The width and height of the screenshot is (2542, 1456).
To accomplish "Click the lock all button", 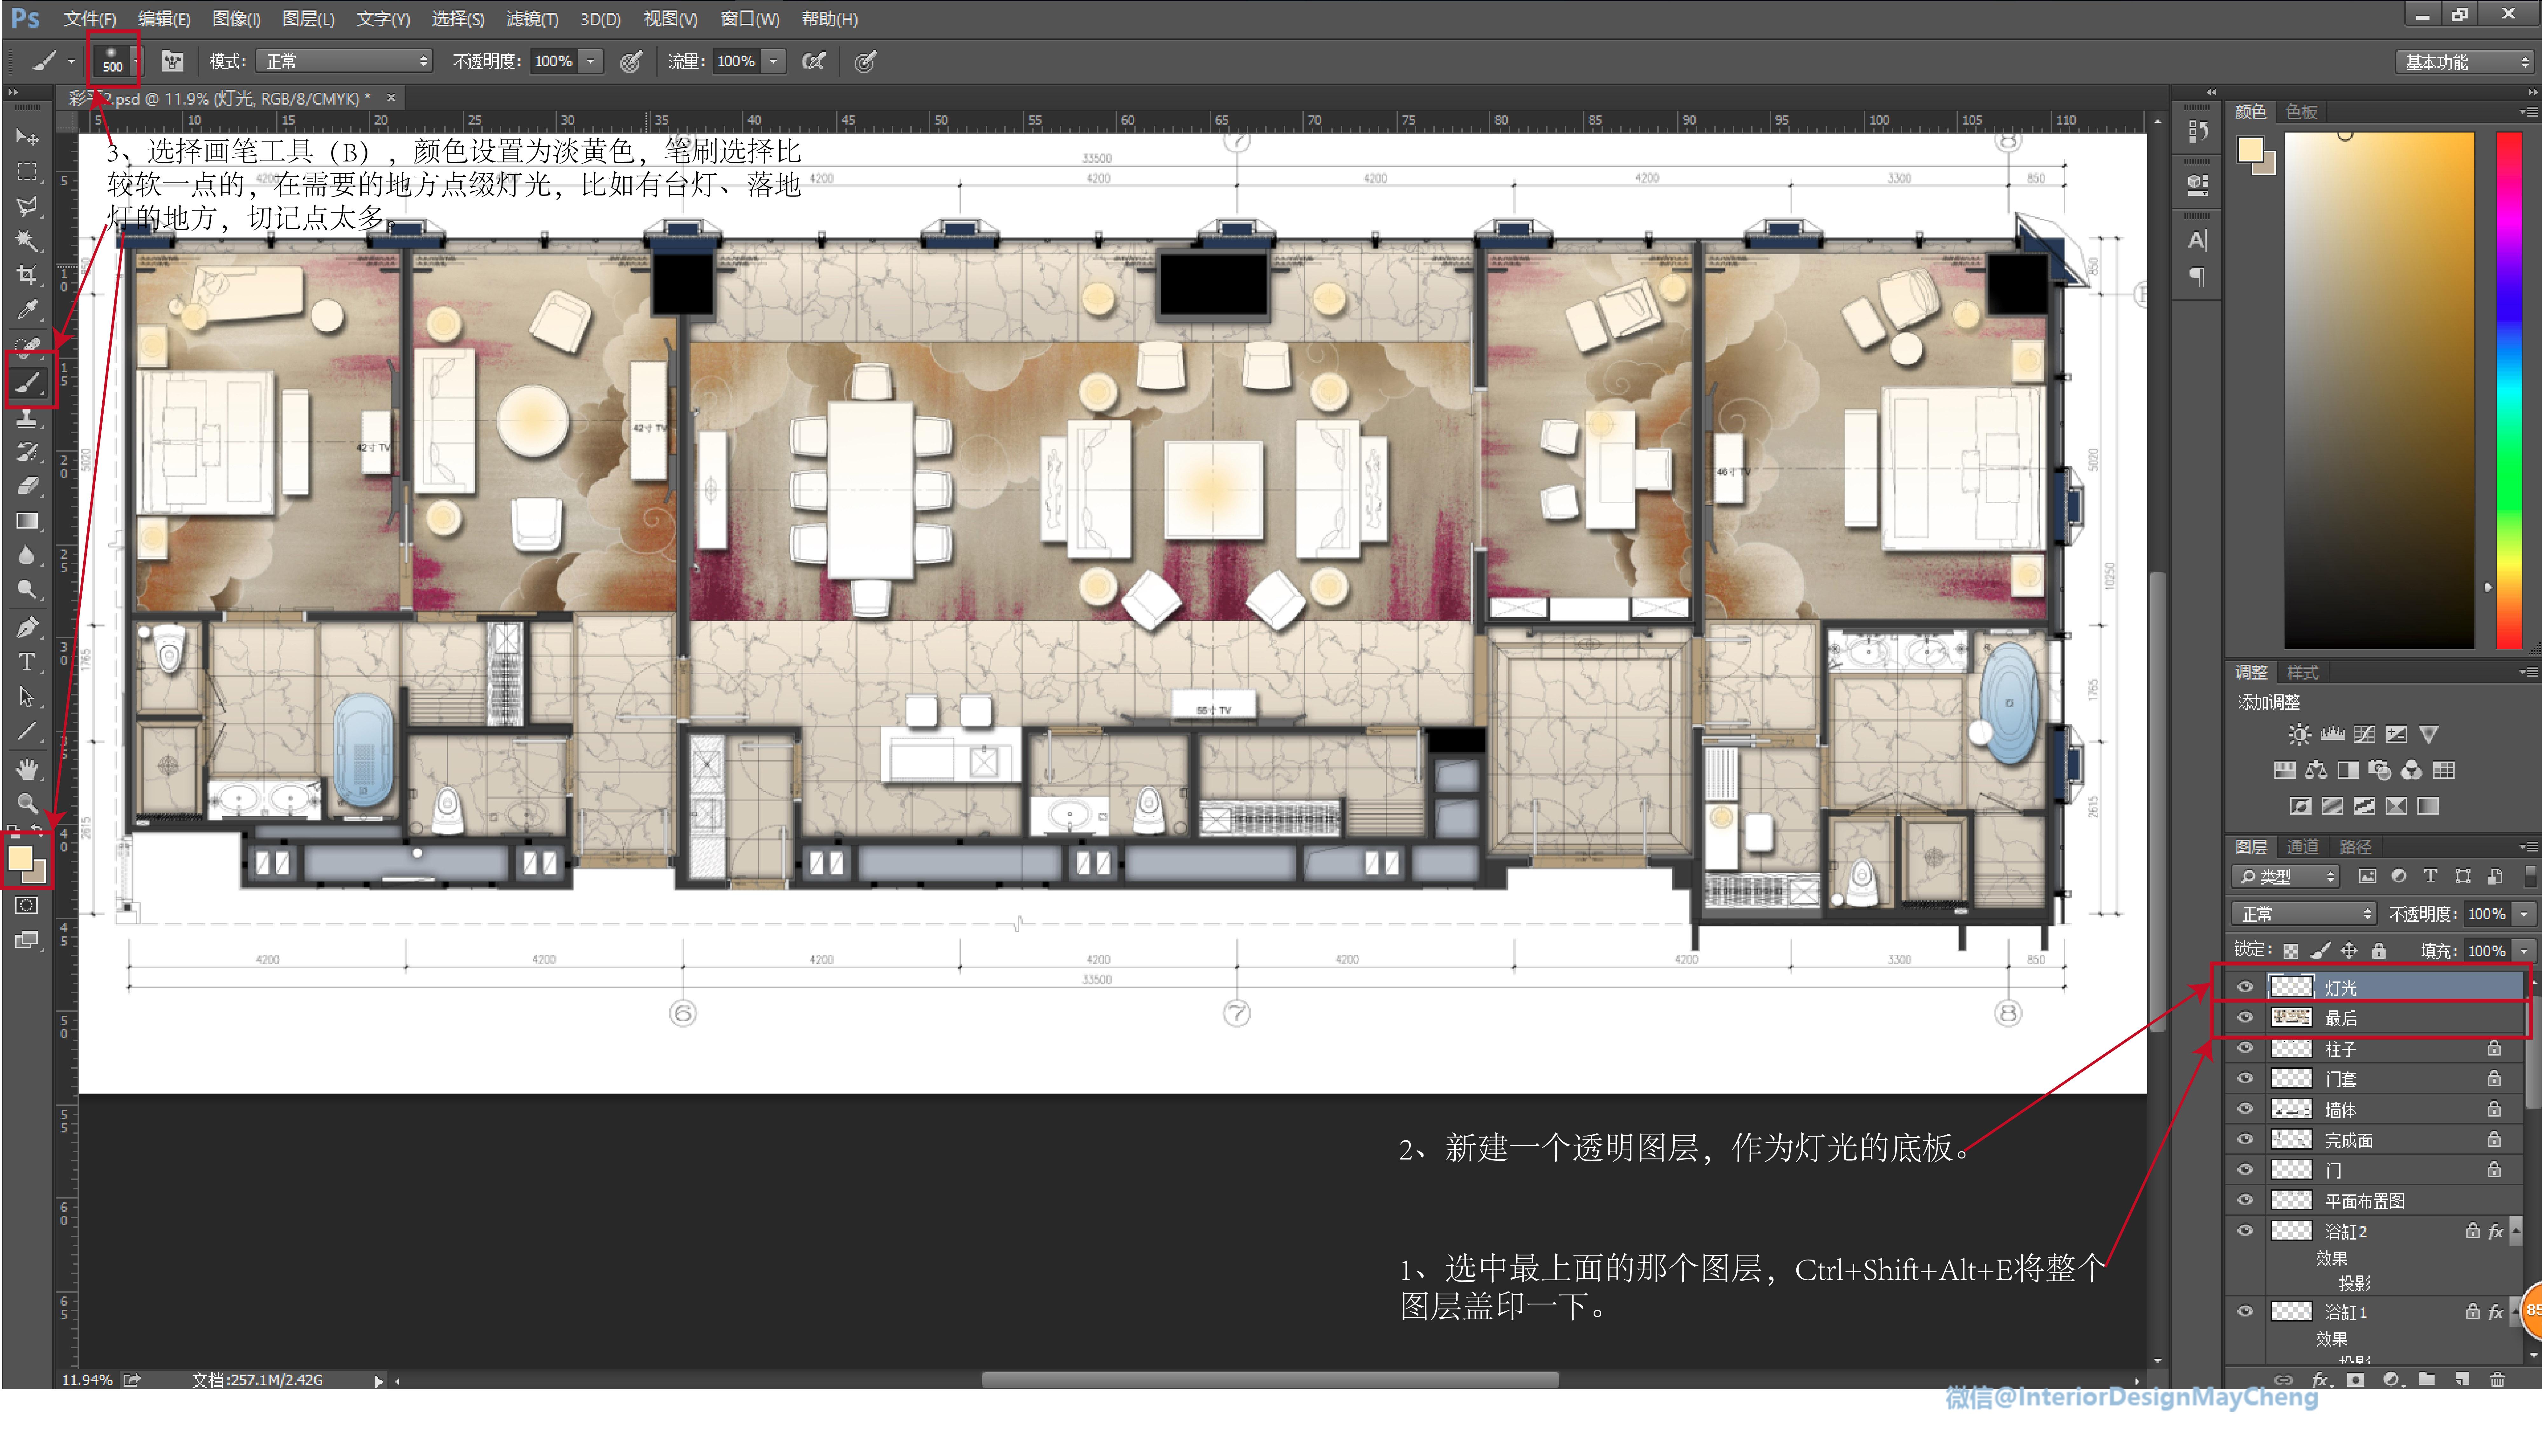I will click(x=2379, y=951).
